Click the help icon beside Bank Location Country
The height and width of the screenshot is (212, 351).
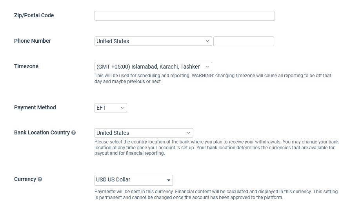[x=73, y=132]
